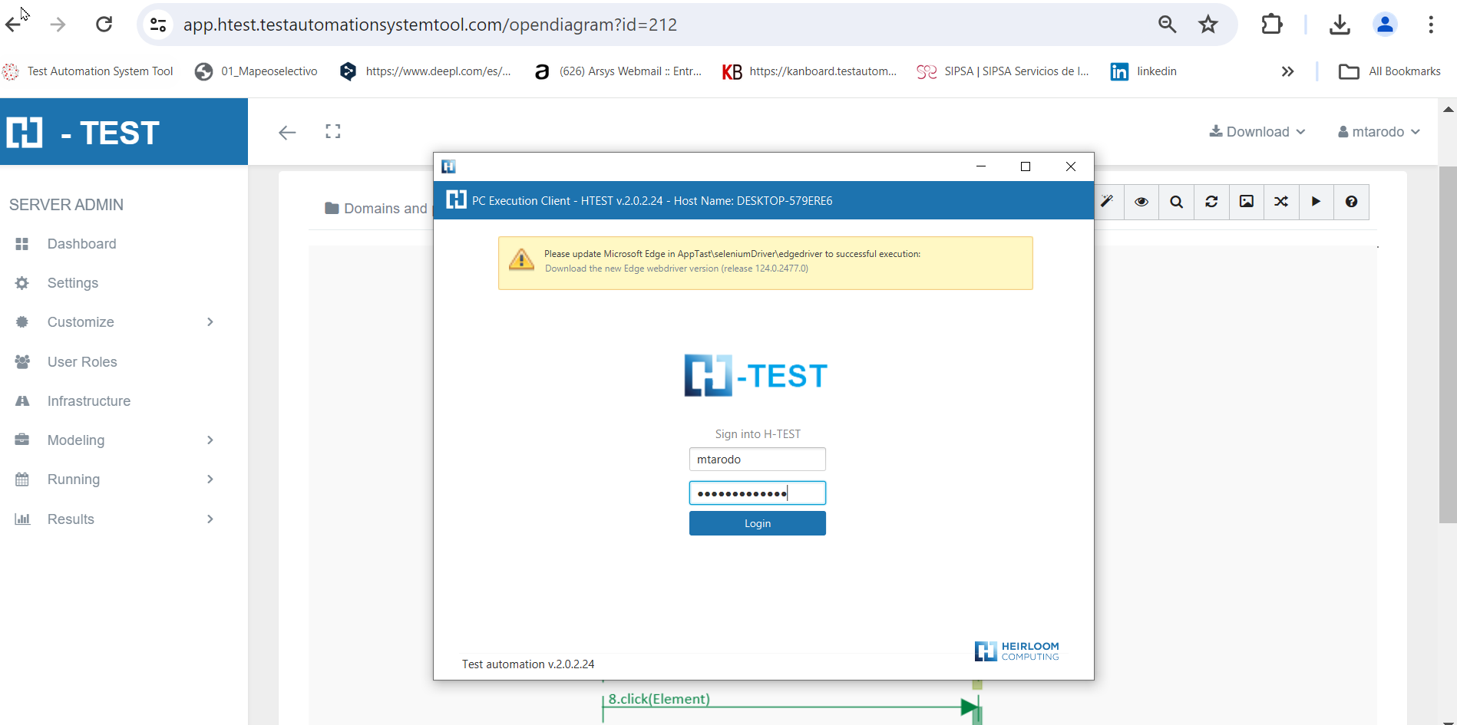Screen dimensions: 1457x725
Task: Open Infrastructure in the sidebar
Action: coord(88,401)
